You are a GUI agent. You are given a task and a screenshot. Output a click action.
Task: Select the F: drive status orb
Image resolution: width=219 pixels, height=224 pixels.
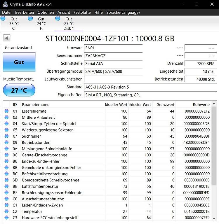[30, 18]
